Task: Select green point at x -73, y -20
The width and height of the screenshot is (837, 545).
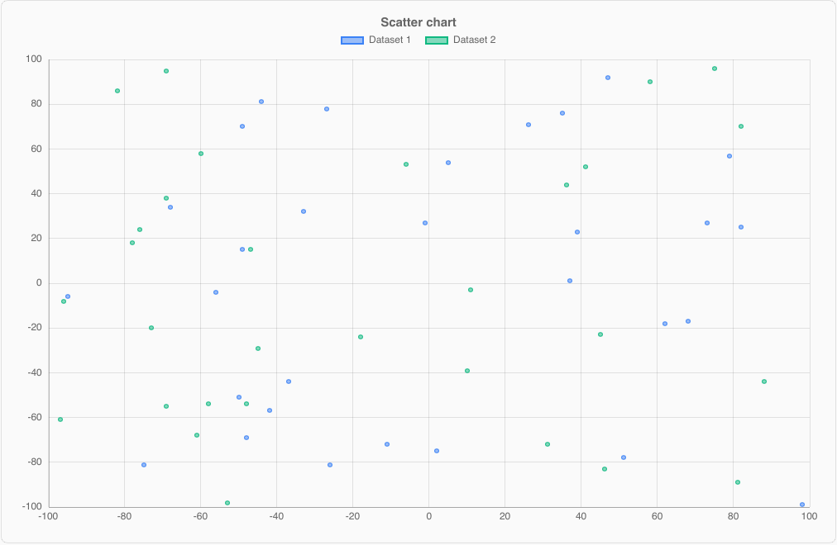Action: coord(151,328)
